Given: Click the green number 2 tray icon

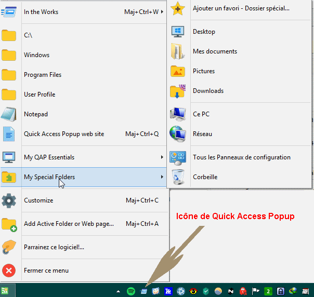Looking at the screenshot, I should (x=268, y=291).
